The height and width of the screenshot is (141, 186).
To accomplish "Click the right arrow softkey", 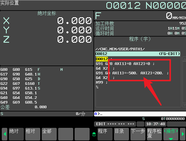I will click(182, 134).
